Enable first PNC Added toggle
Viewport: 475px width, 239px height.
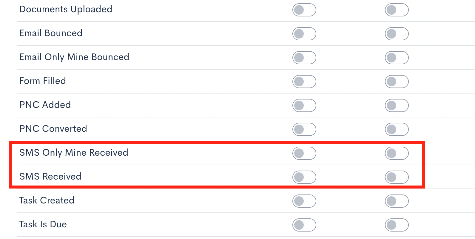(x=304, y=105)
